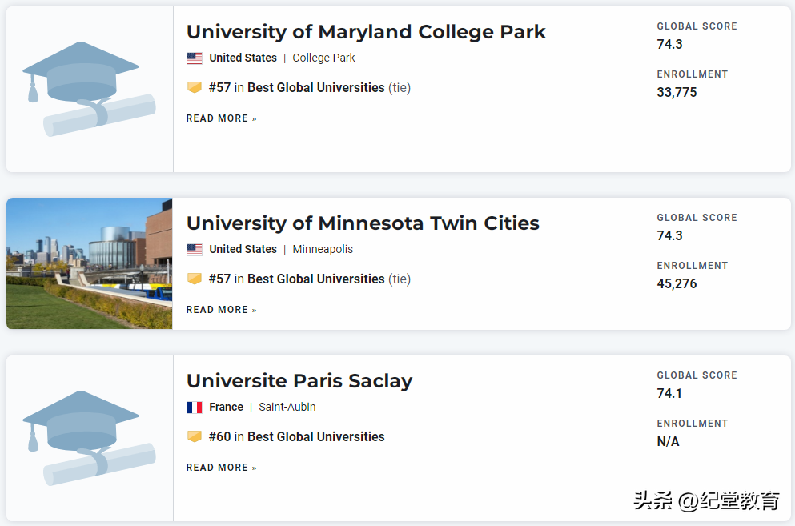Click the #60 in Best Global Universities link
795x526 pixels.
pos(297,437)
